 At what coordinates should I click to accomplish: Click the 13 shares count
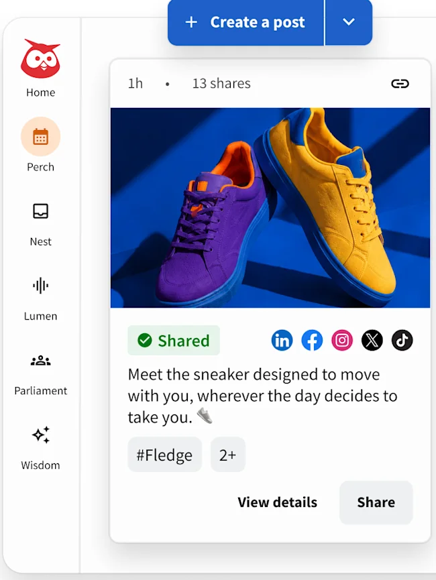(x=221, y=84)
